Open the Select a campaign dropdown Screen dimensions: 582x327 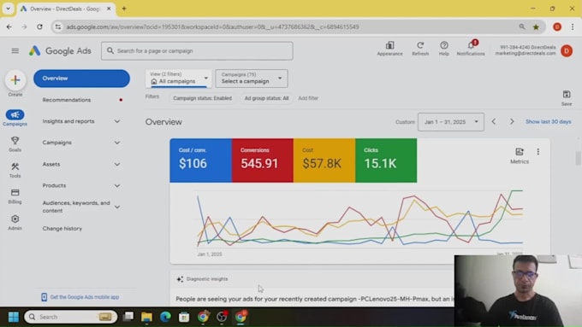252,79
